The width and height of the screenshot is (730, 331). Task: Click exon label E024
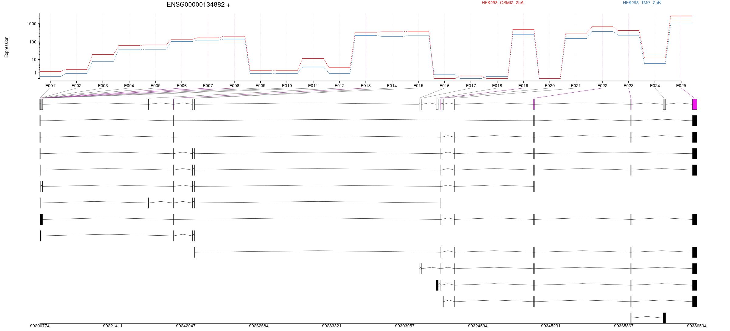coord(655,86)
